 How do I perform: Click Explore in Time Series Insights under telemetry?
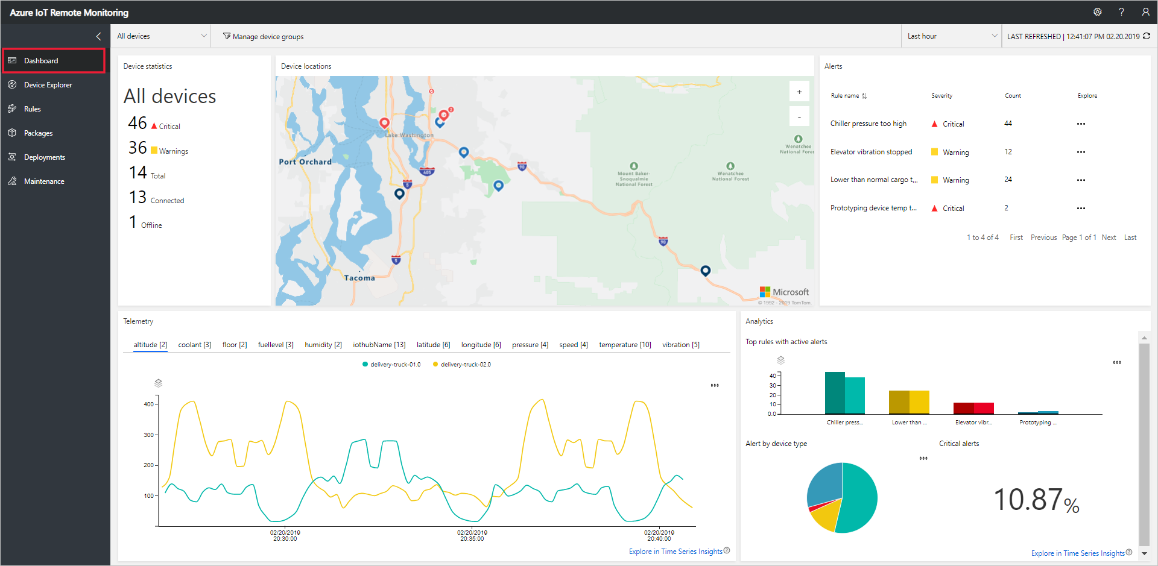pyautogui.click(x=675, y=552)
